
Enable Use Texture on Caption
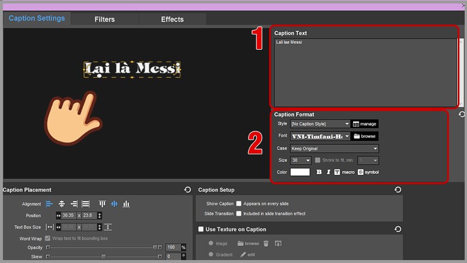tap(201, 229)
